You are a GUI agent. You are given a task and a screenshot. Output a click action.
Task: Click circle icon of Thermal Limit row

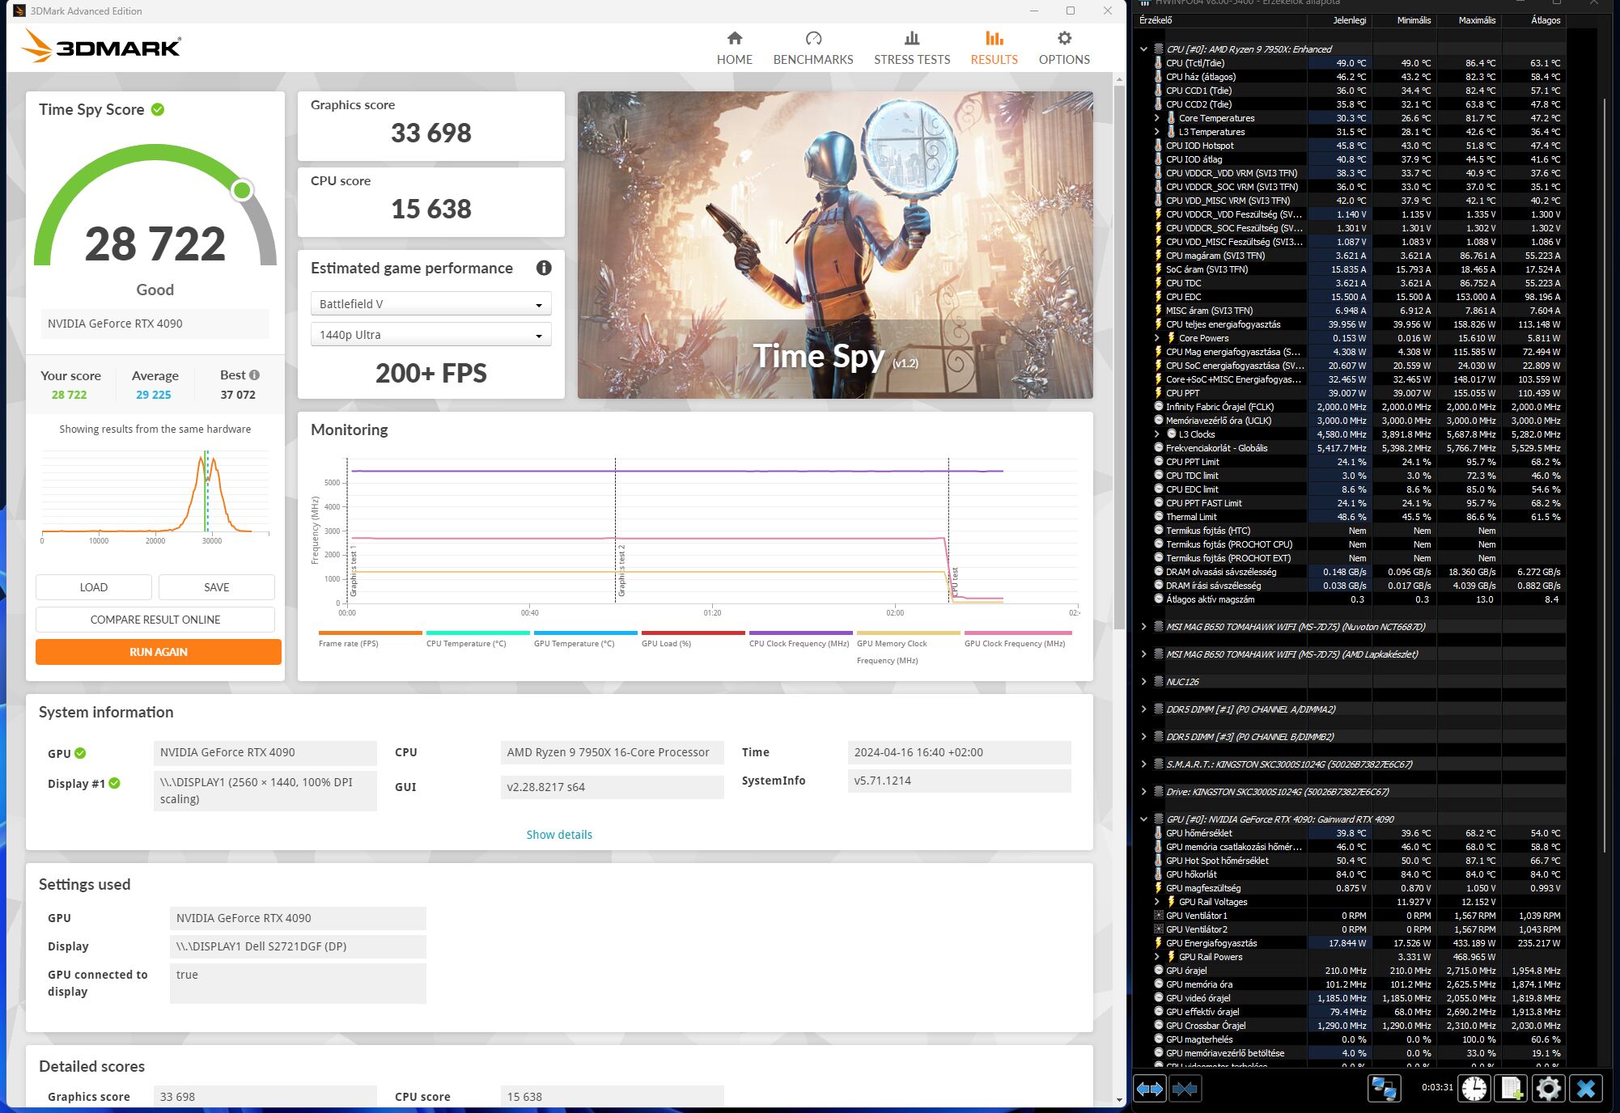tap(1158, 517)
